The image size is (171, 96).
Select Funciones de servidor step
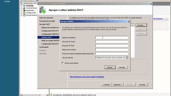(47, 21)
